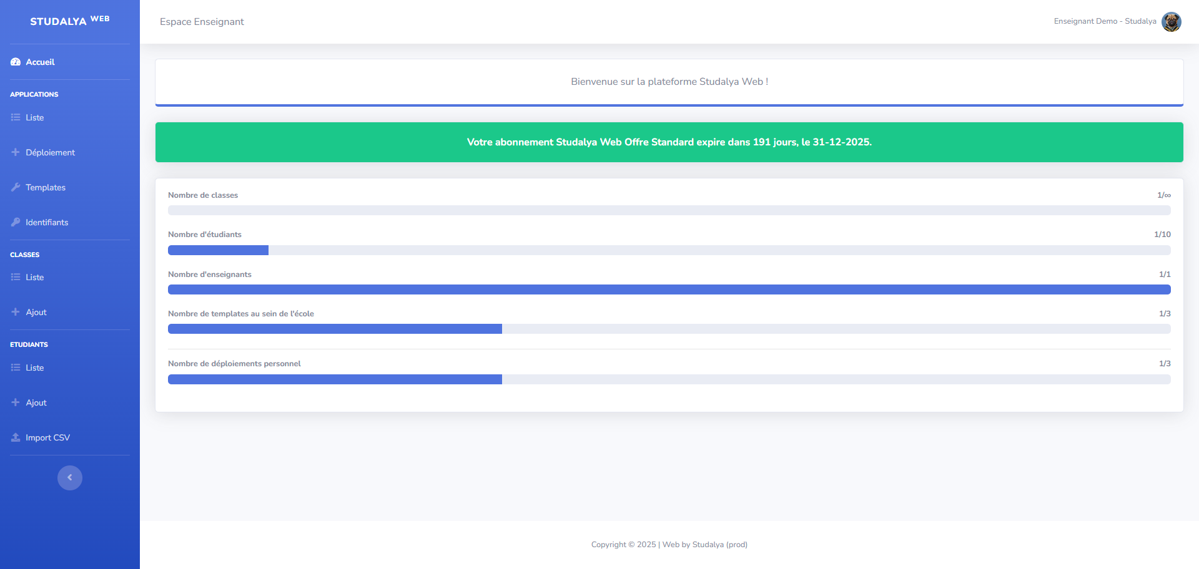This screenshot has width=1199, height=569.
Task: Click the Studalya Web logo
Action: point(70,21)
